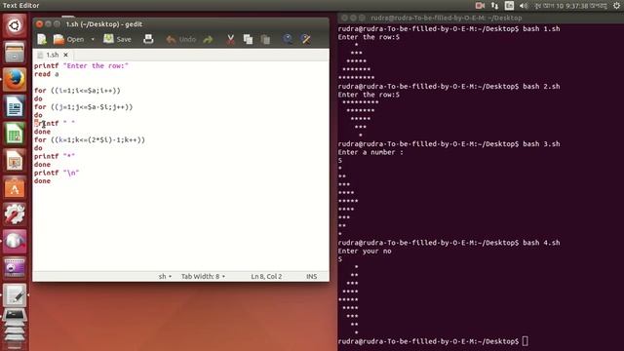This screenshot has height=351, width=624.
Task: Switch to Terminal from the launcher
Action: [15, 316]
